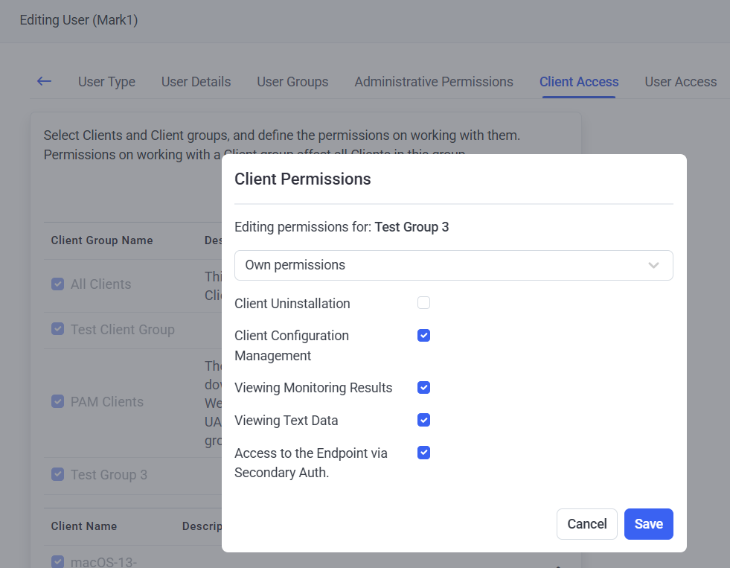The image size is (730, 568).
Task: Uncheck the Viewing Text Data option
Action: (423, 420)
